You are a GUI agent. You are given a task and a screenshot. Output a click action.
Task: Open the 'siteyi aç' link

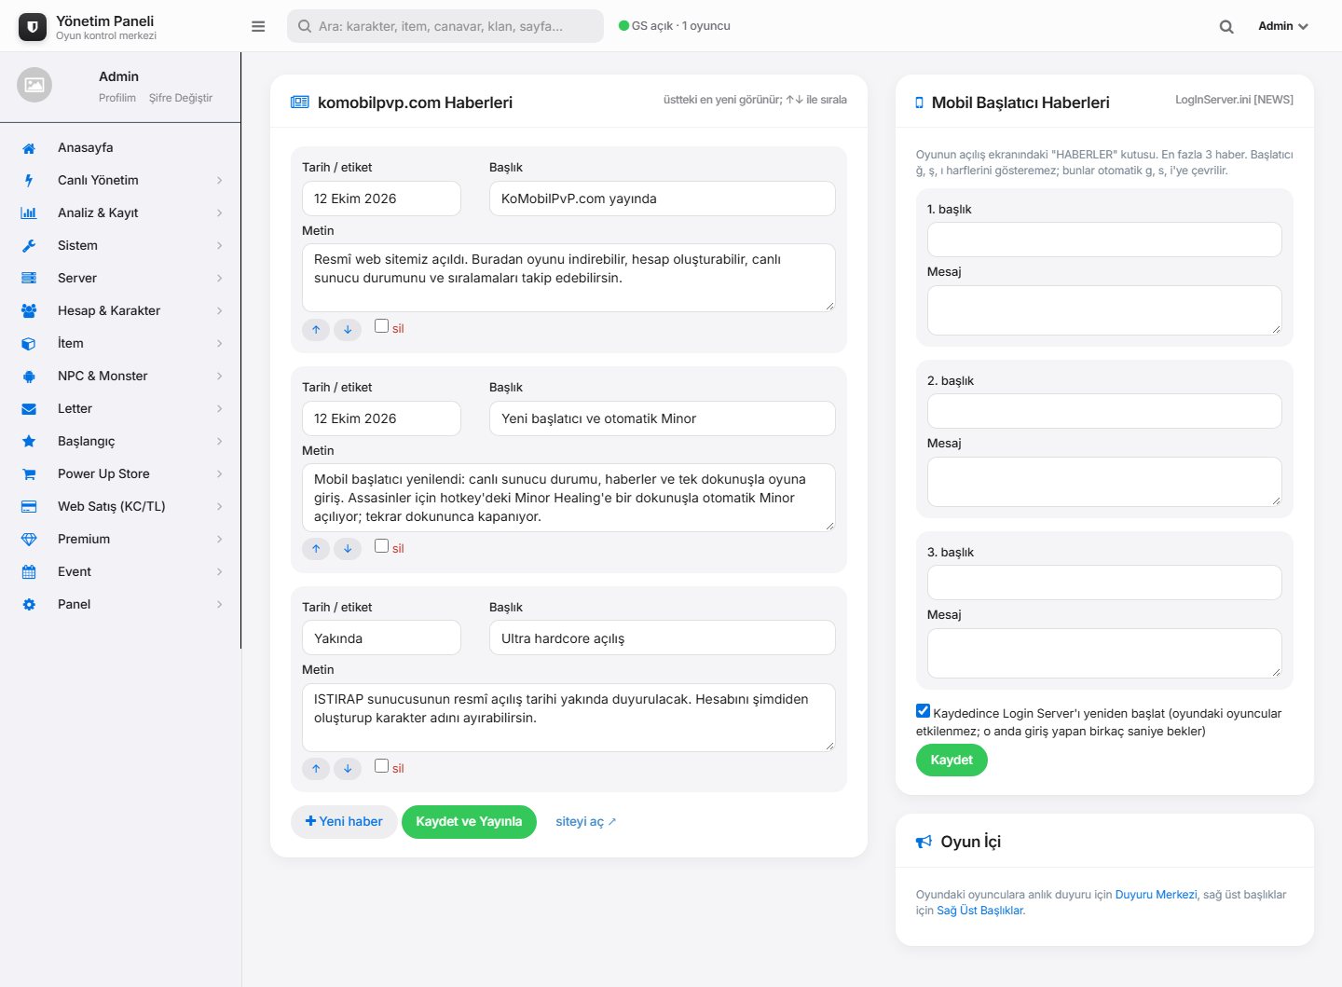[x=585, y=822]
